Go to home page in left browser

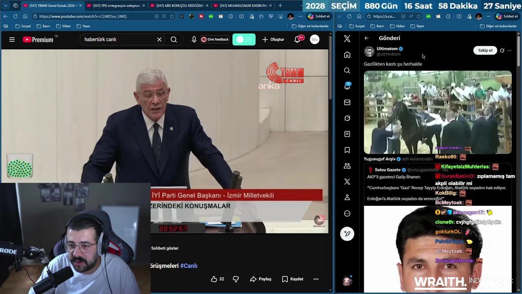[25, 16]
